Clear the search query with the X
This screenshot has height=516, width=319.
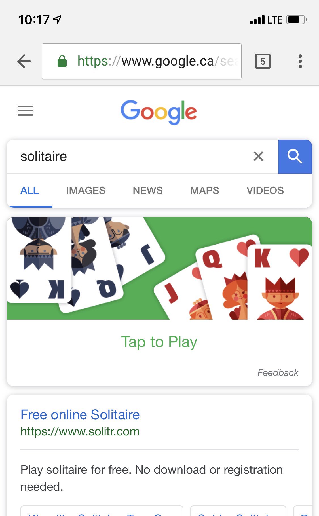point(258,156)
